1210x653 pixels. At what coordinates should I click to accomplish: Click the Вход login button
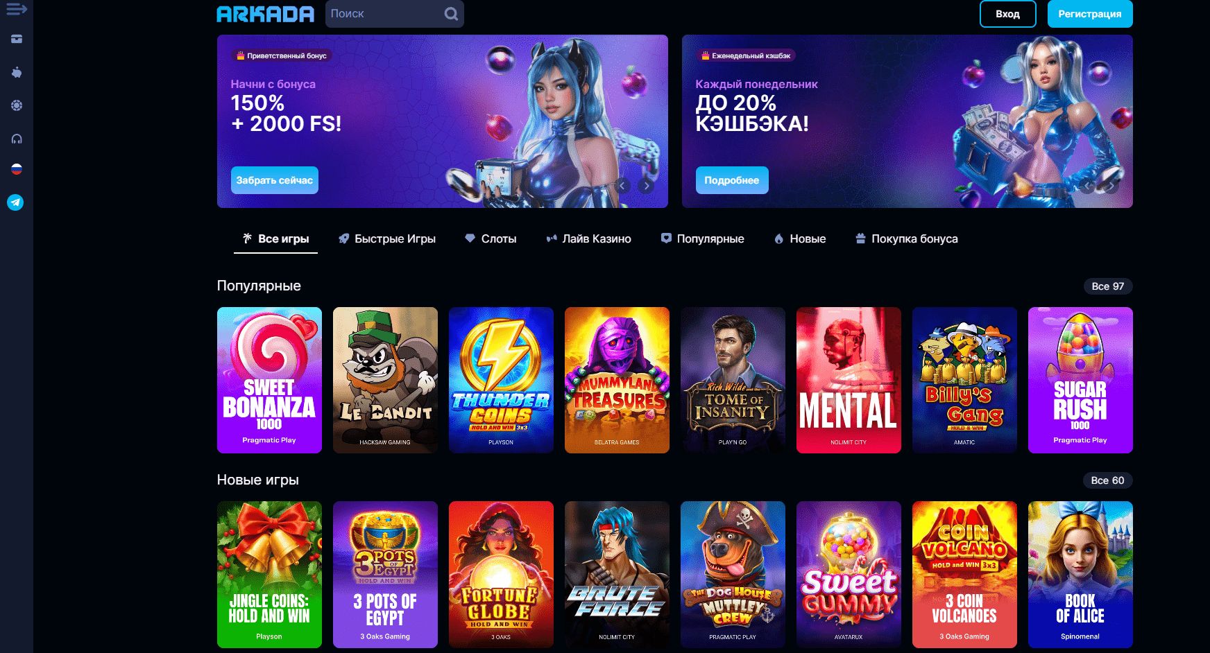(1007, 14)
